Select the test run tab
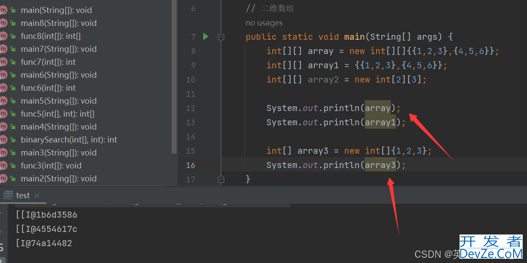Viewport: 527px width, 263px height. tap(23, 196)
